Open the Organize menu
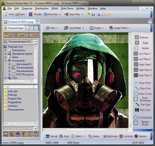This screenshot has width=155, height=146. [27, 9]
